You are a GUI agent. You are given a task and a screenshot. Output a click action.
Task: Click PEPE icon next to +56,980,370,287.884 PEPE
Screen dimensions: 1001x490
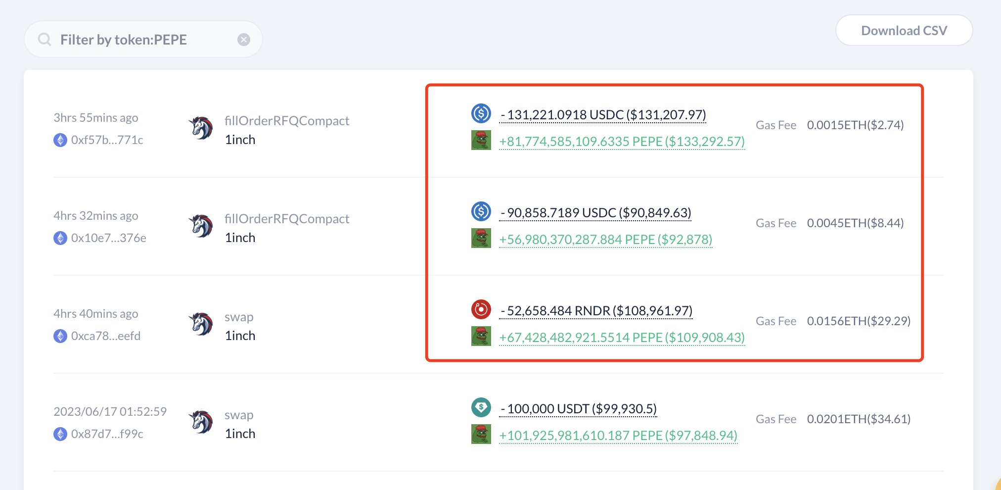pos(481,238)
